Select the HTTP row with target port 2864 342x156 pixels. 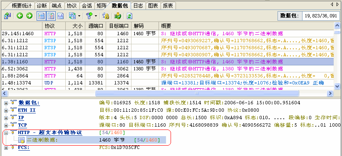click(168, 76)
